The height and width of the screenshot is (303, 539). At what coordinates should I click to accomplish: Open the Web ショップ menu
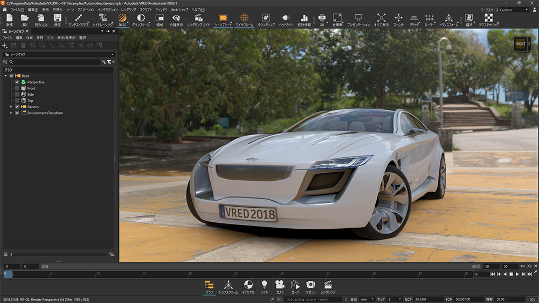179,10
